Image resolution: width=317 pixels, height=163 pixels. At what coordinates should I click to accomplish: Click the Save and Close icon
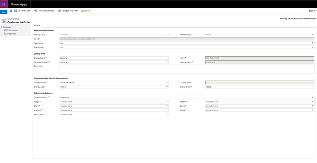click(x=16, y=11)
